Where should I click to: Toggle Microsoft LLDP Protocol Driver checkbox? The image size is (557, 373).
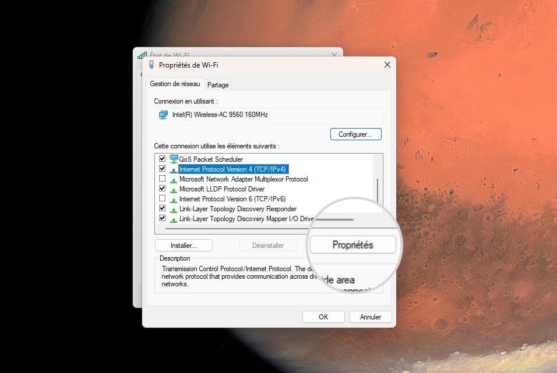tap(163, 189)
